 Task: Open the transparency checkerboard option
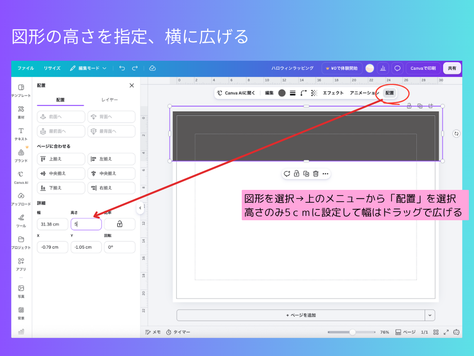pyautogui.click(x=314, y=93)
